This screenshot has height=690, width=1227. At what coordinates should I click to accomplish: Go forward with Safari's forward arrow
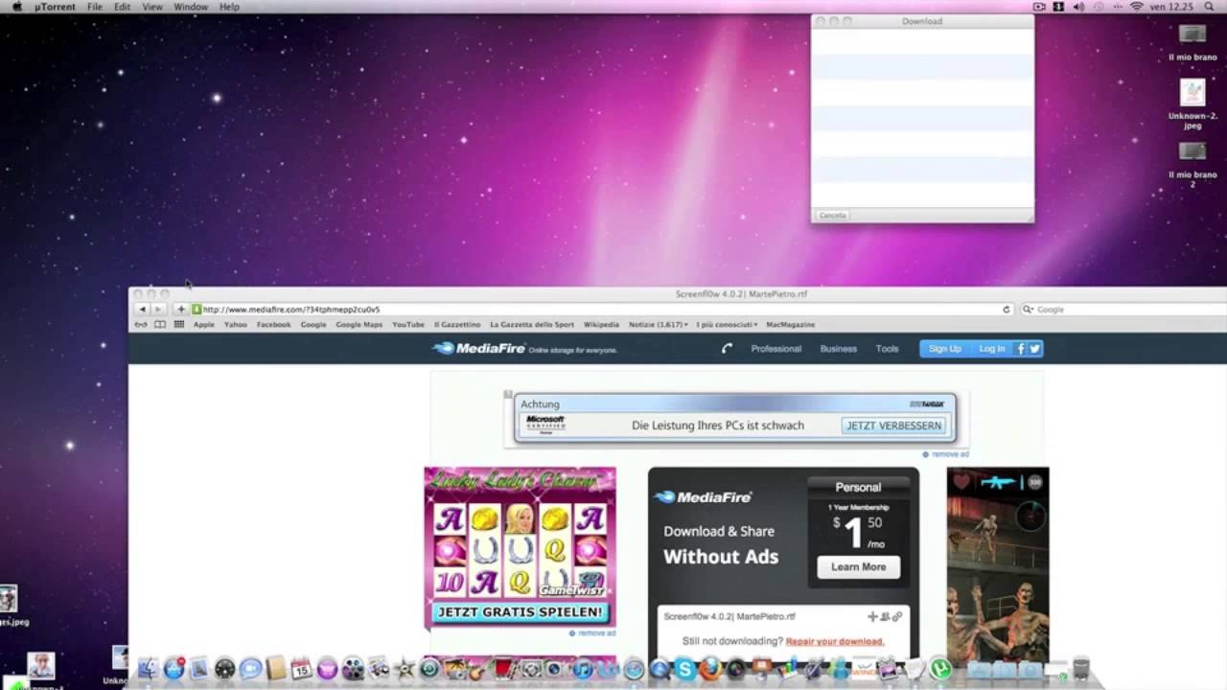coord(159,310)
